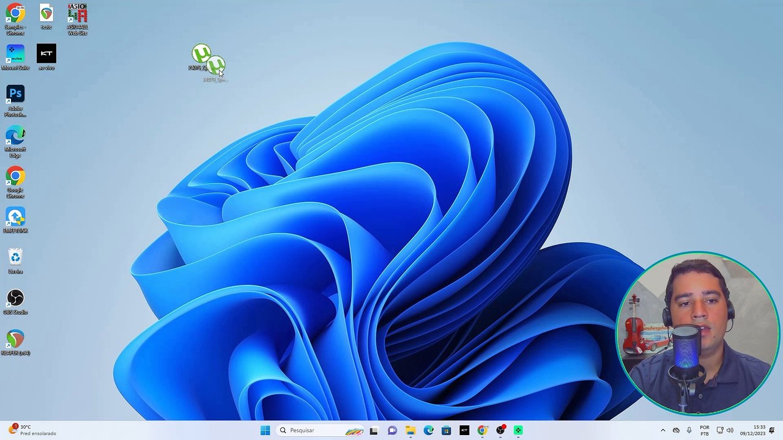Image resolution: width=783 pixels, height=440 pixels.
Task: Select the Adobe Photoshop desktop icon
Action: click(15, 101)
